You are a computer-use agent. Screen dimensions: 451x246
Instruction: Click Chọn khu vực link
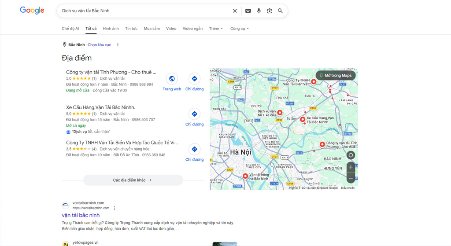[x=99, y=45]
